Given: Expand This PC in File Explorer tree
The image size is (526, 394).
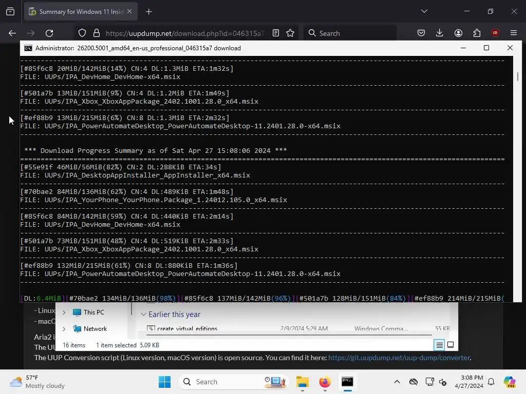Looking at the screenshot, I should pos(64,312).
